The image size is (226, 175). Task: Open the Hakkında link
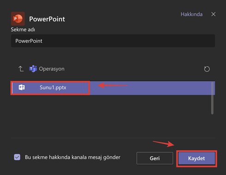[x=191, y=14]
